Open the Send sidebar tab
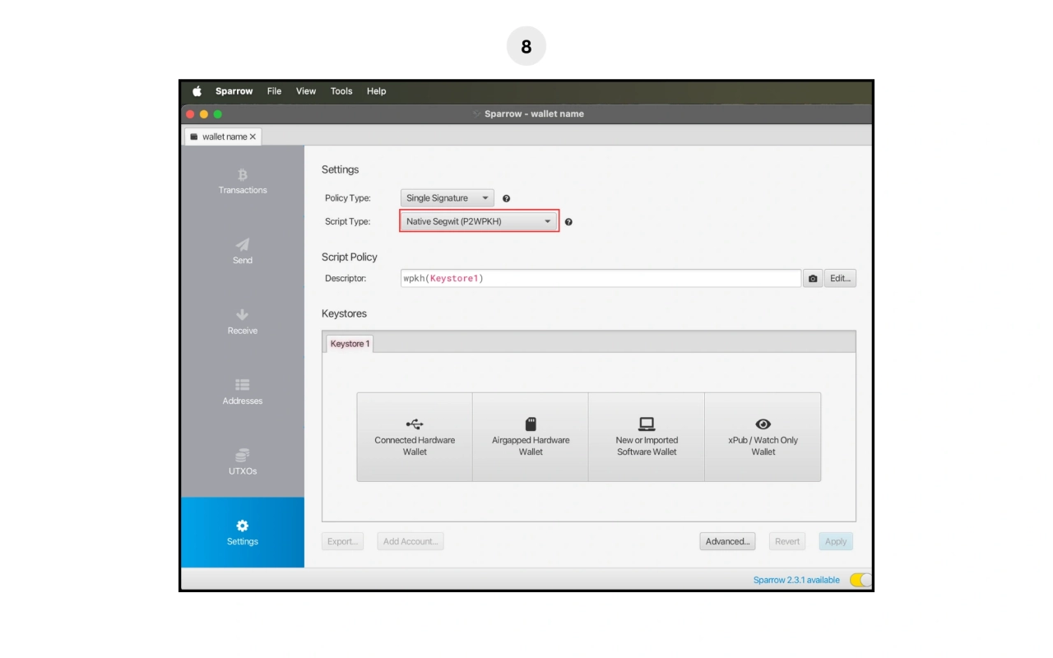The image size is (1053, 658). (x=243, y=252)
